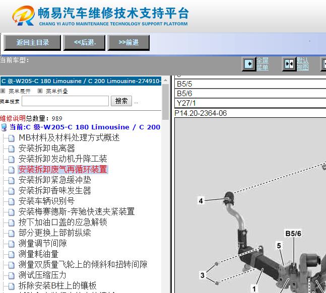Open 安装拆卸紧急缓冲垫 entry
Viewport: 326px width, 293px height.
point(55,180)
